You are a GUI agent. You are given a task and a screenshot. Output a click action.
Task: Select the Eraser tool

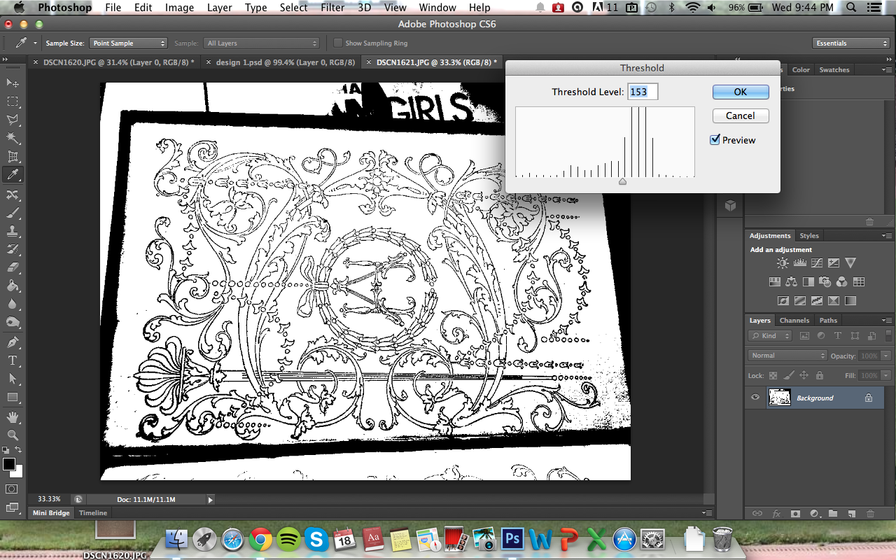click(x=13, y=267)
